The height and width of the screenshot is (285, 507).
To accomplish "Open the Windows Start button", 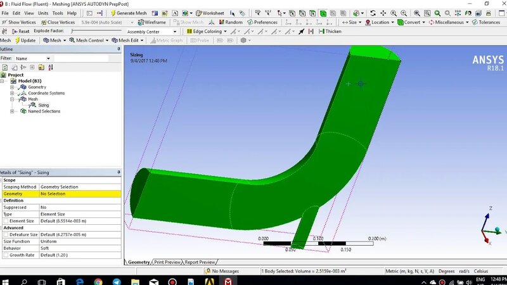I will (5, 282).
